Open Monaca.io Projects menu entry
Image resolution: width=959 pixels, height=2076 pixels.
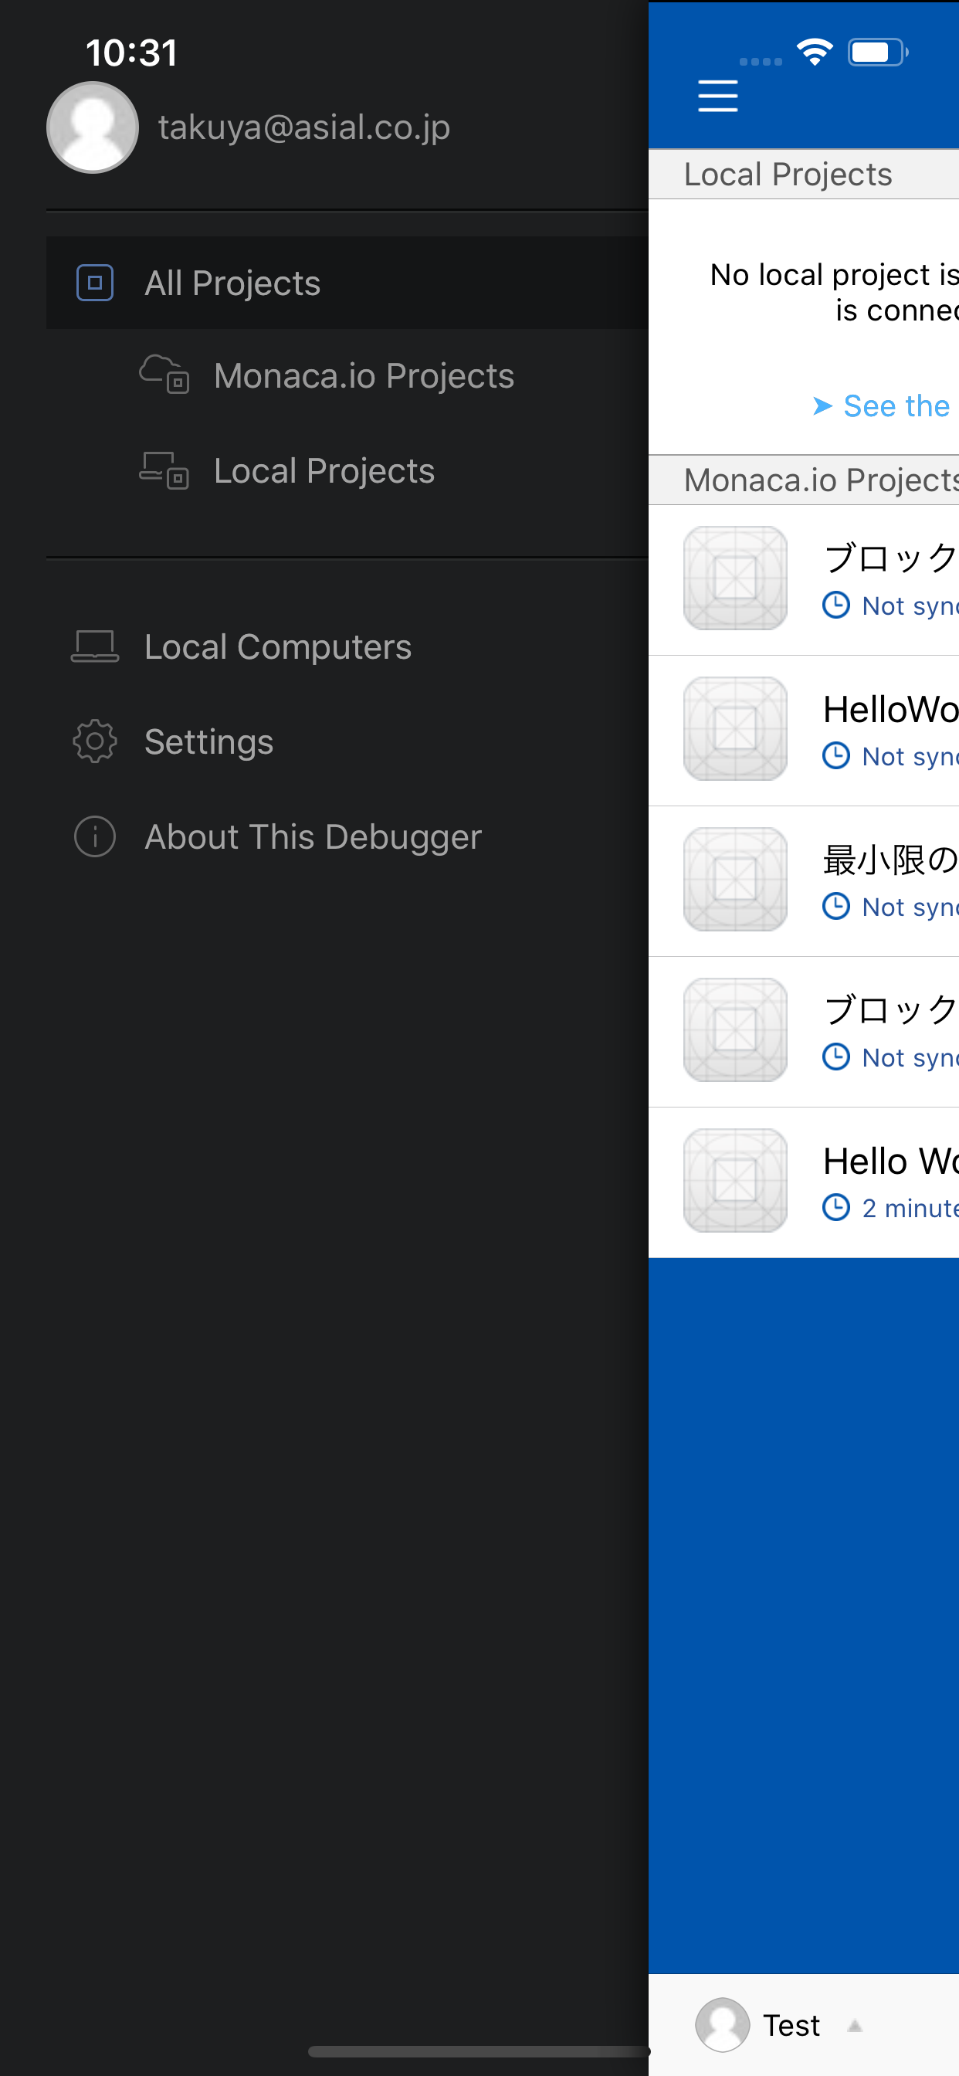[x=347, y=375]
